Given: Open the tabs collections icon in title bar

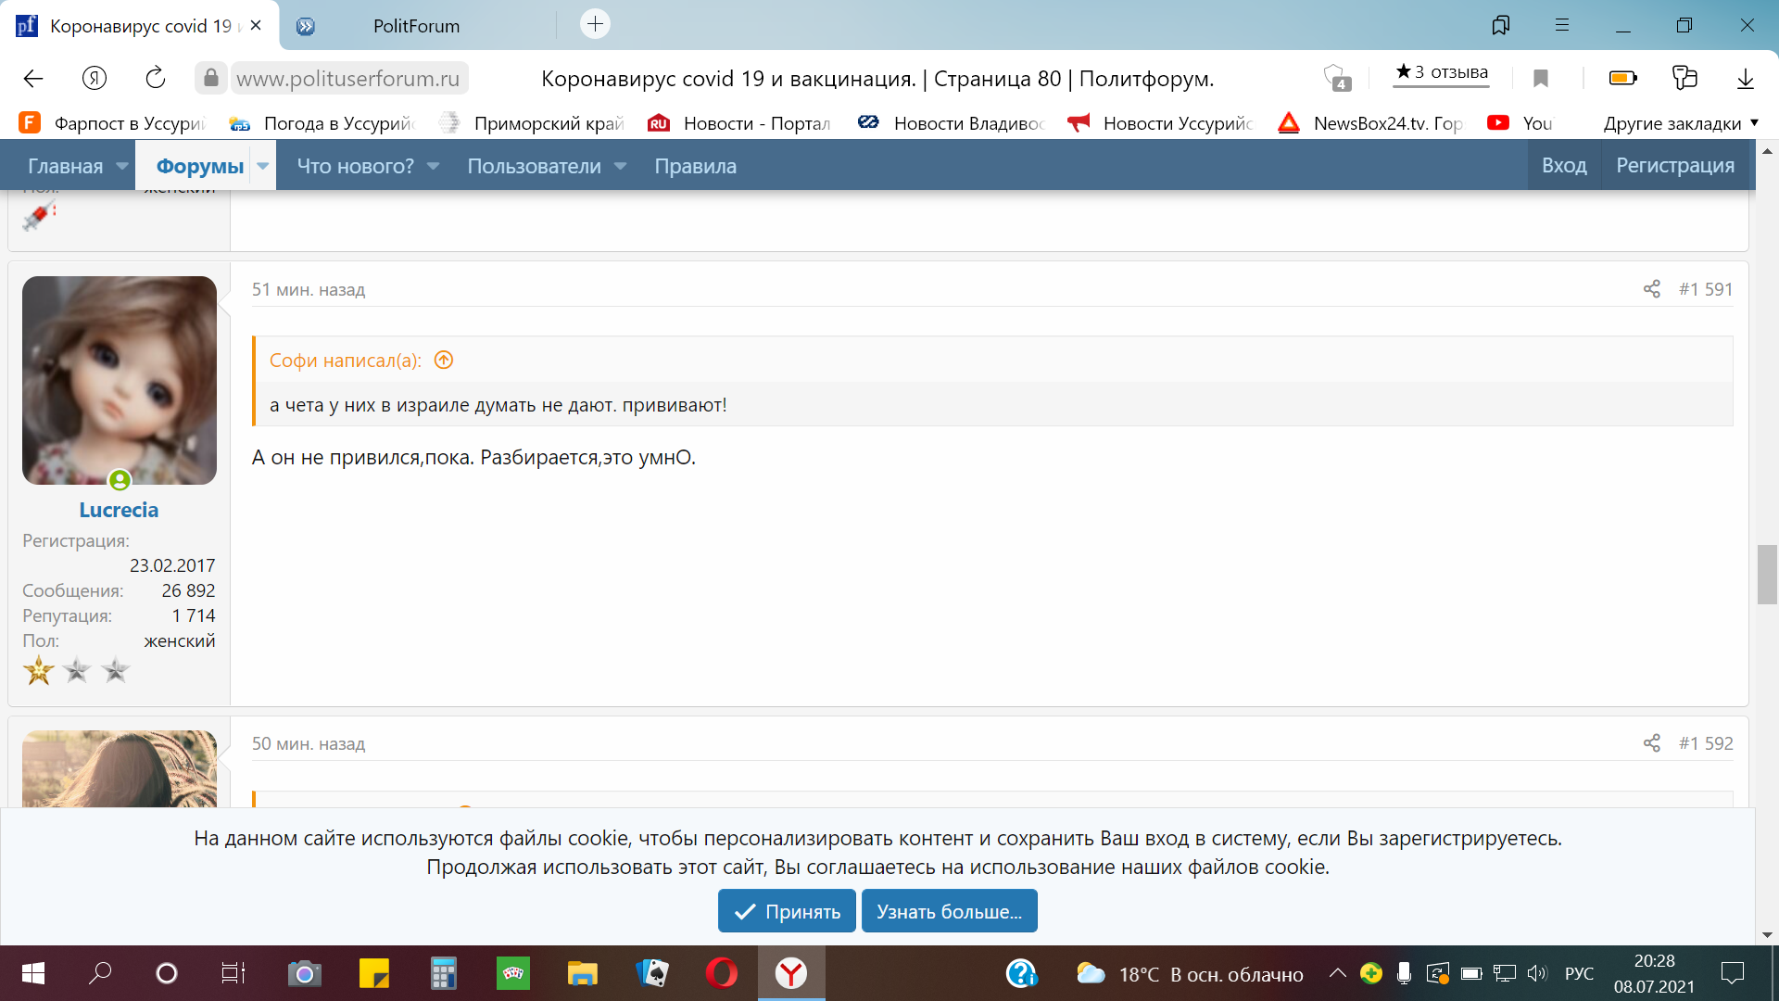Looking at the screenshot, I should [1500, 25].
